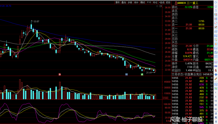
Task: Select the 周 weekly period
Action: (216, 118)
